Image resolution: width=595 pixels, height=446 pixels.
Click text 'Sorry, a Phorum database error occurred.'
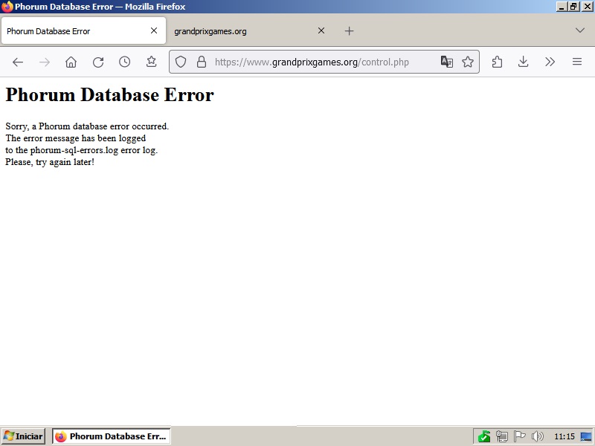(x=87, y=126)
